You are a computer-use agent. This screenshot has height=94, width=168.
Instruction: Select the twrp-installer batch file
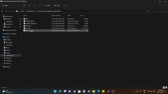[56, 31]
